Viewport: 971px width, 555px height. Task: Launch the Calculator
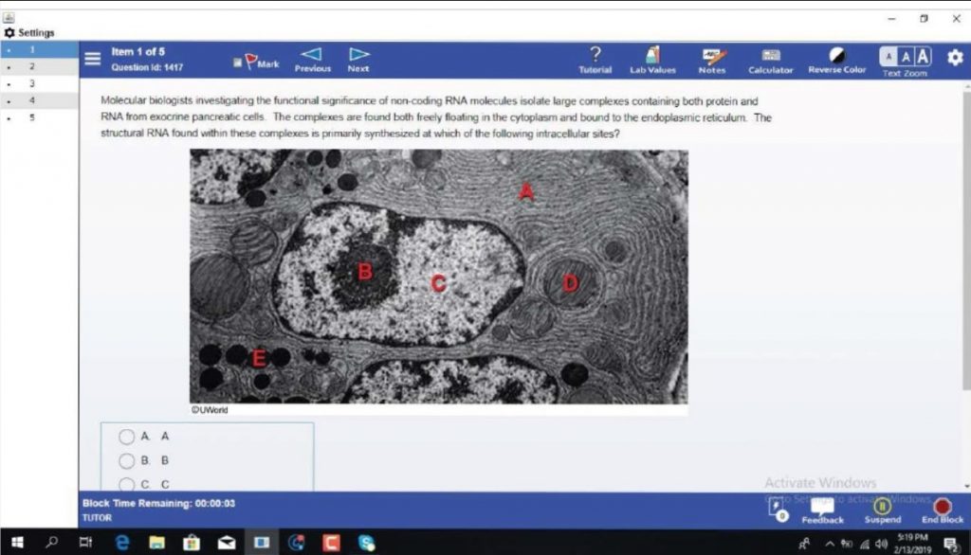tap(770, 60)
